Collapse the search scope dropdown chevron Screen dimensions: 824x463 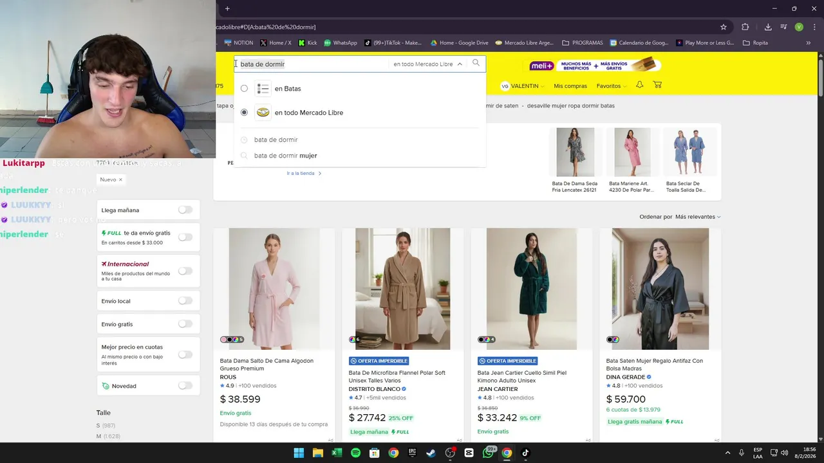[460, 64]
